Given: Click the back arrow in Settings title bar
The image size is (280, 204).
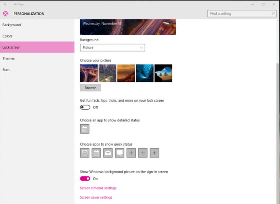Looking at the screenshot, I should click(x=6, y=4).
